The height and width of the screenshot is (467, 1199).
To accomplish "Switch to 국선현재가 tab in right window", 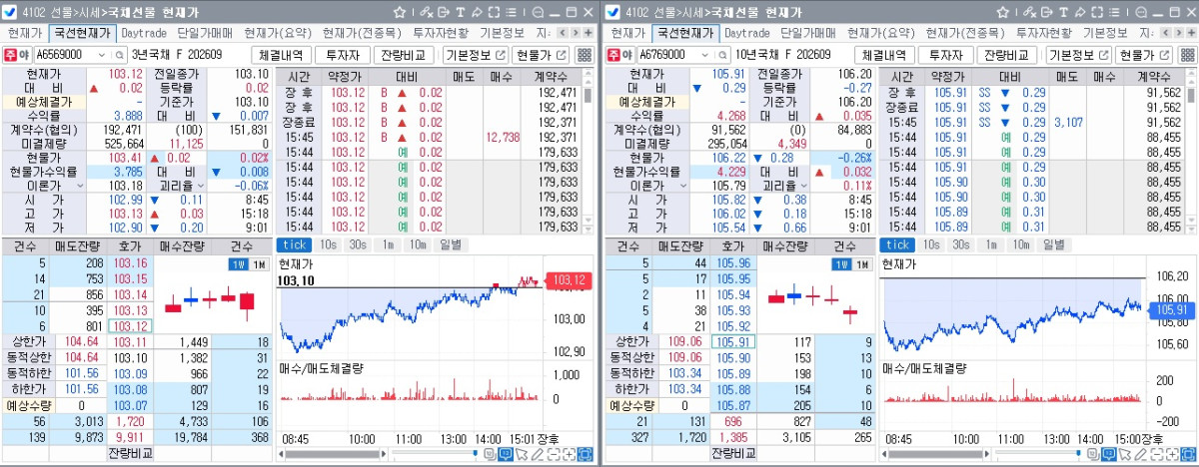I will [684, 32].
